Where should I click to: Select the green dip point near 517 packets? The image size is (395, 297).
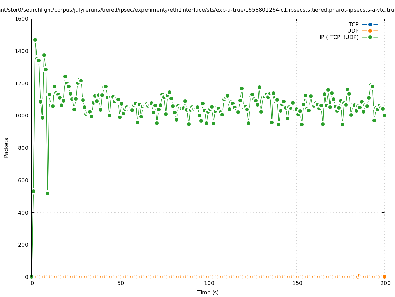click(48, 193)
